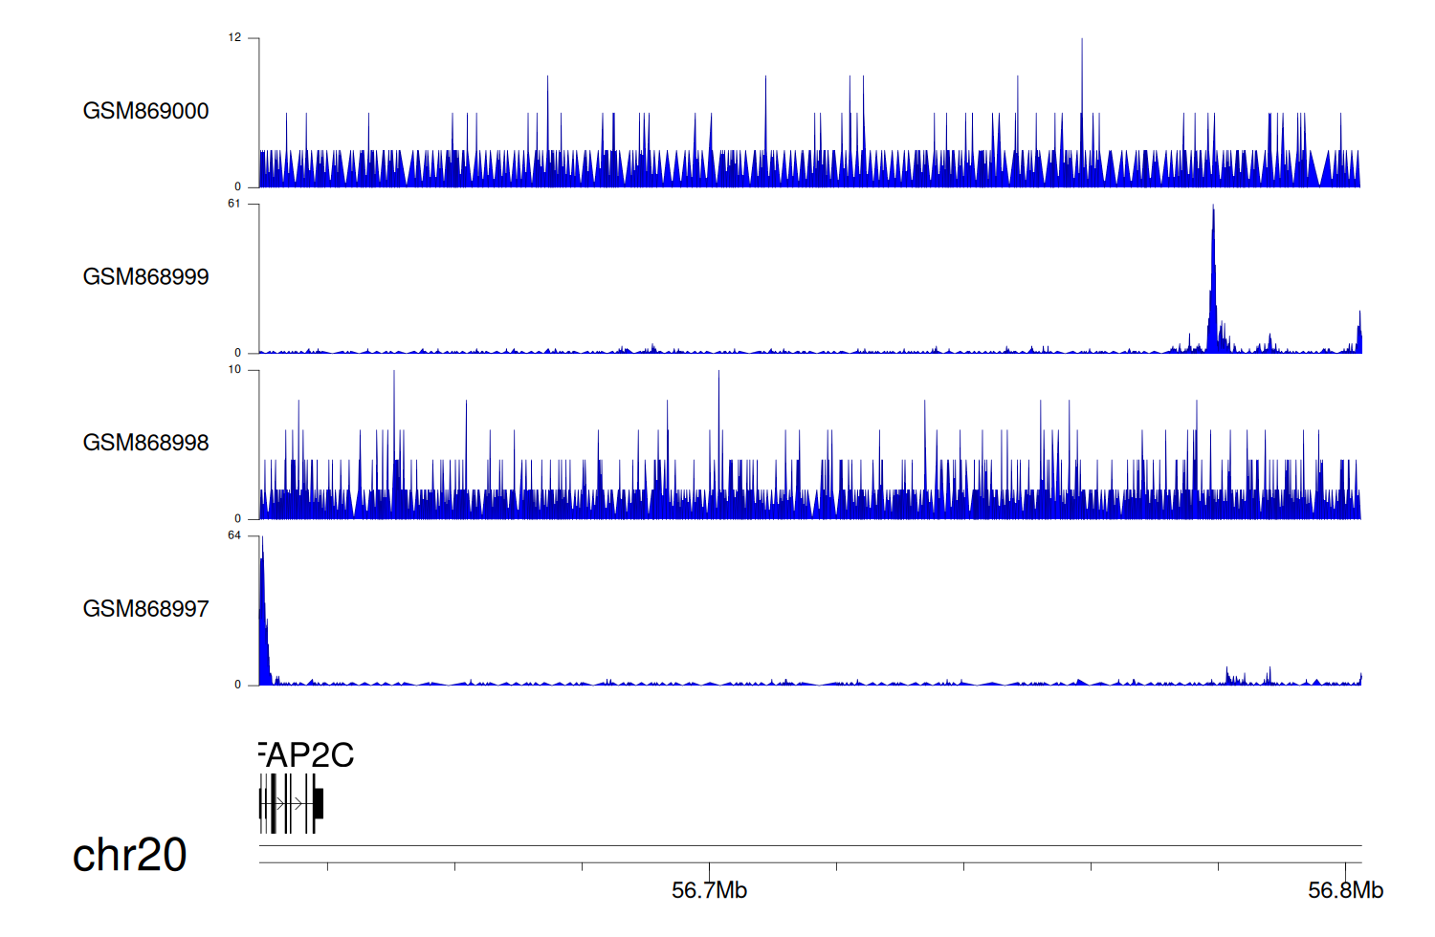Click the 56.8Mb axis position label
This screenshot has height=937, width=1435.
(1345, 891)
